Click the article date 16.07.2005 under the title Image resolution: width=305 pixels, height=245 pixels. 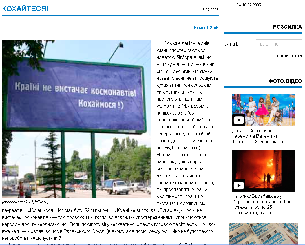[209, 10]
